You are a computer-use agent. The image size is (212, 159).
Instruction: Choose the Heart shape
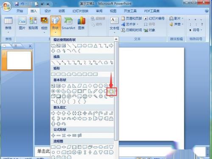coord(90,96)
